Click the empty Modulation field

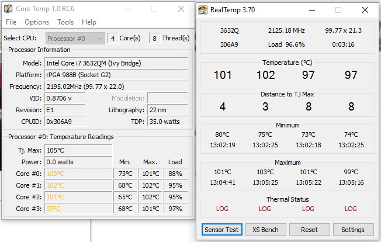coord(168,98)
